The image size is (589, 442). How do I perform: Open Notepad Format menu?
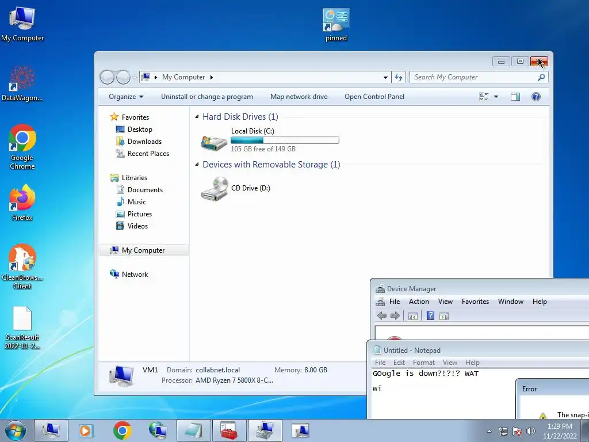click(424, 363)
